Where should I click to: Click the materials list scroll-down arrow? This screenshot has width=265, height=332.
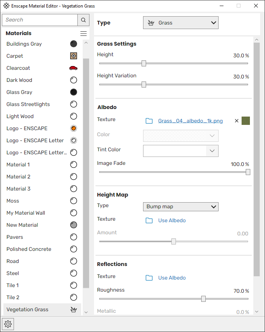[x=86, y=312]
